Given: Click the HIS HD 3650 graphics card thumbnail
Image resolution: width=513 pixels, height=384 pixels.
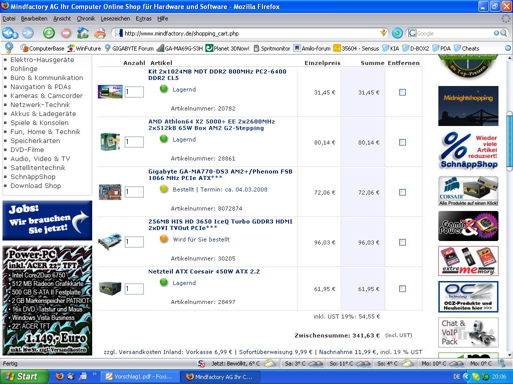Looking at the screenshot, I should (x=110, y=242).
